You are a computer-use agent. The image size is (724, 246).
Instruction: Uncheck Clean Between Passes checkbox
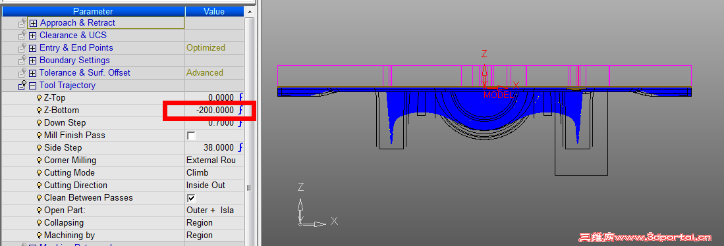[191, 198]
